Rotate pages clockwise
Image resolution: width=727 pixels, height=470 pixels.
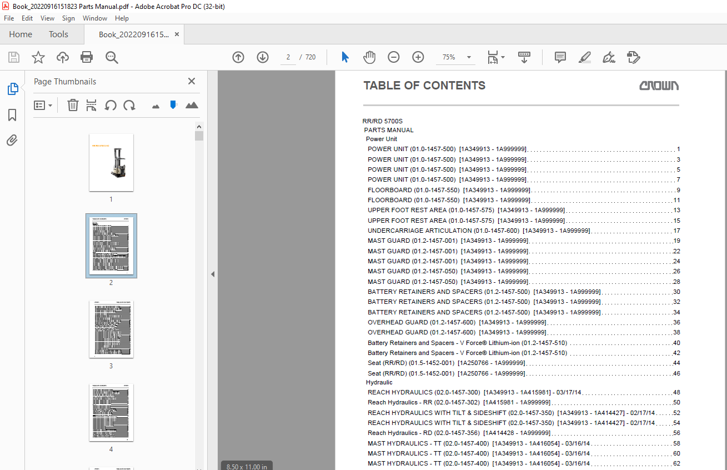pyautogui.click(x=129, y=105)
